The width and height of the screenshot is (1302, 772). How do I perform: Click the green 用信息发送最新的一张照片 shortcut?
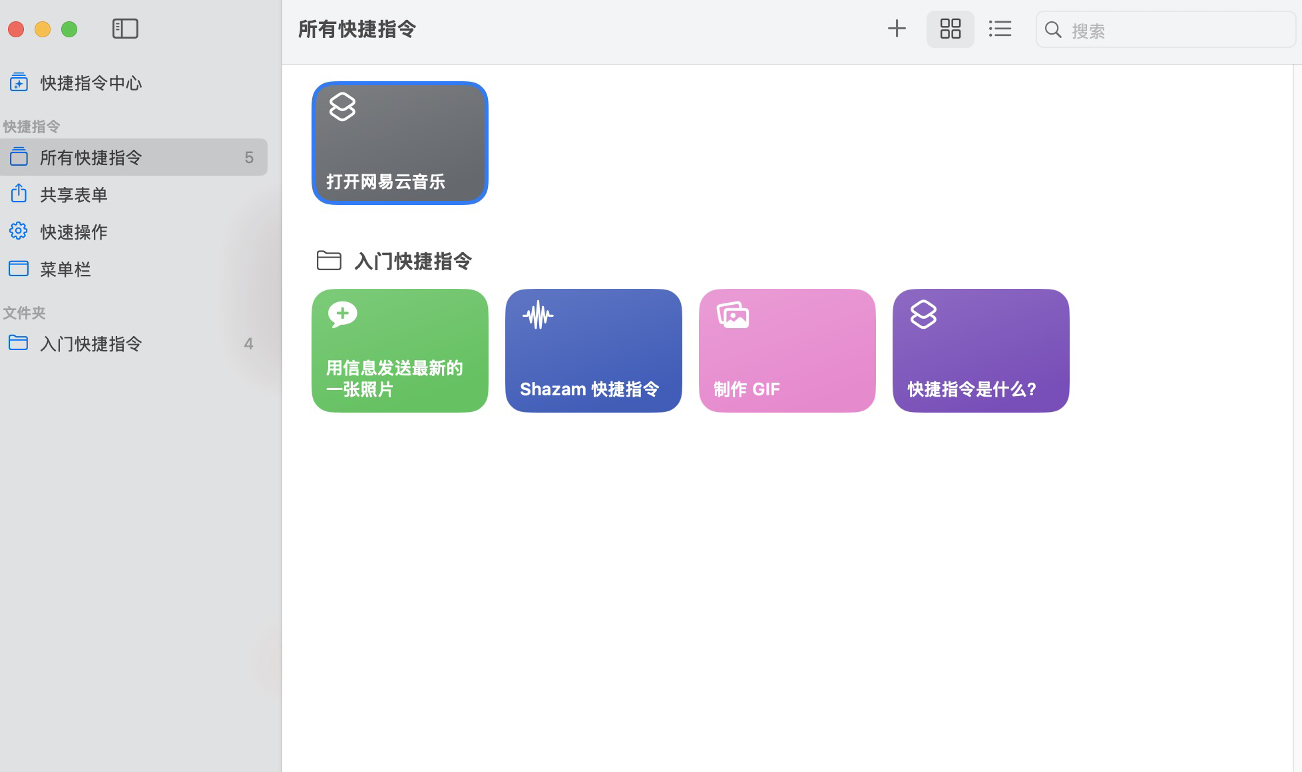[x=399, y=351]
